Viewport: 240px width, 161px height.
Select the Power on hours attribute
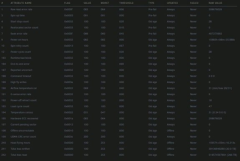point(19,40)
